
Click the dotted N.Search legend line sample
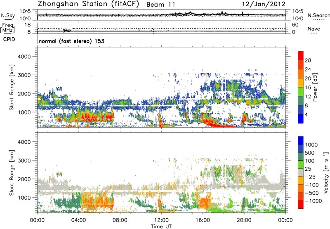click(x=319, y=20)
